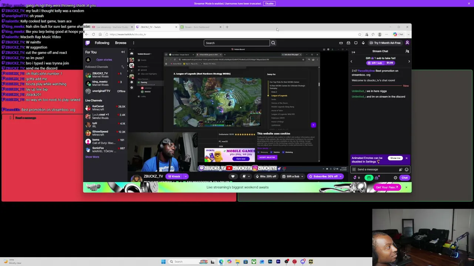Collapse the Stream Chat panel

[353, 52]
